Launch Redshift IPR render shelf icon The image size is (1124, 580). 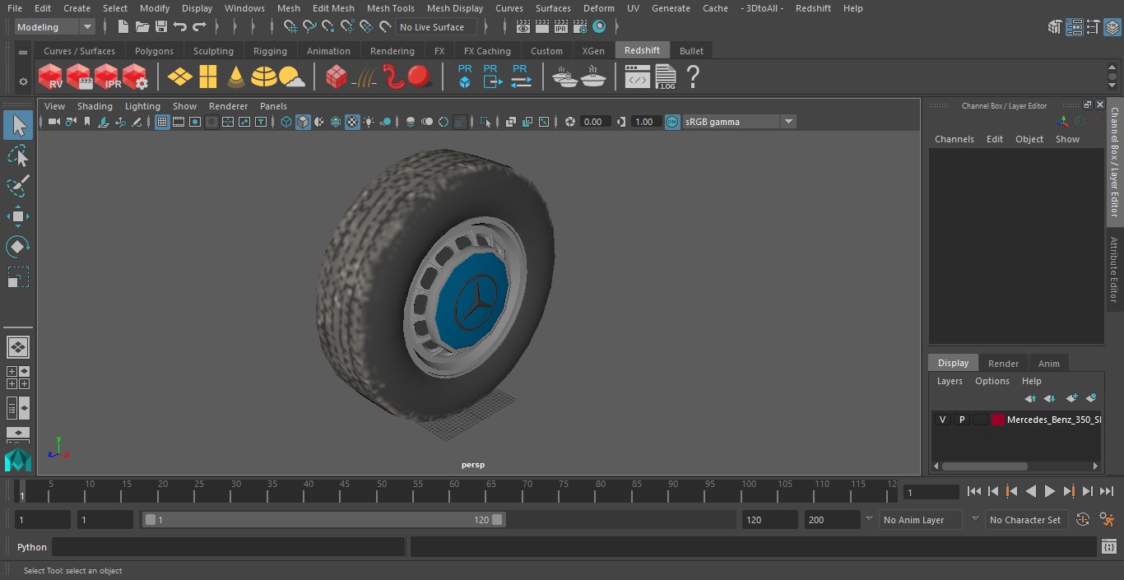click(x=107, y=77)
